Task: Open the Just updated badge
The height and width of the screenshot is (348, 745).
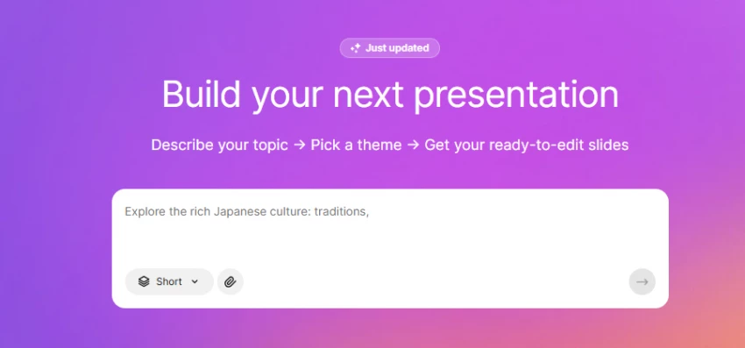Action: pyautogui.click(x=390, y=48)
